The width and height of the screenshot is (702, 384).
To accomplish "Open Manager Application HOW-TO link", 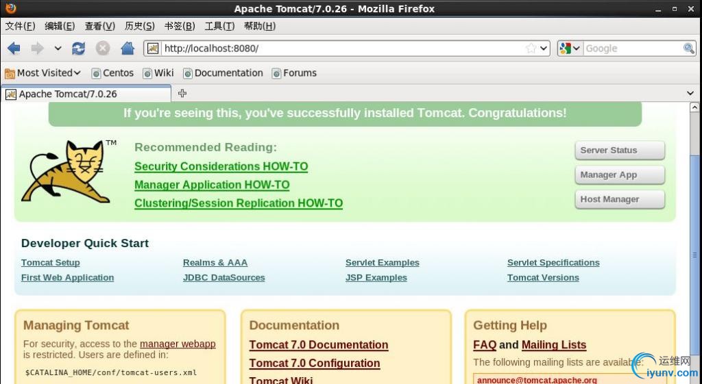I will coord(212,185).
